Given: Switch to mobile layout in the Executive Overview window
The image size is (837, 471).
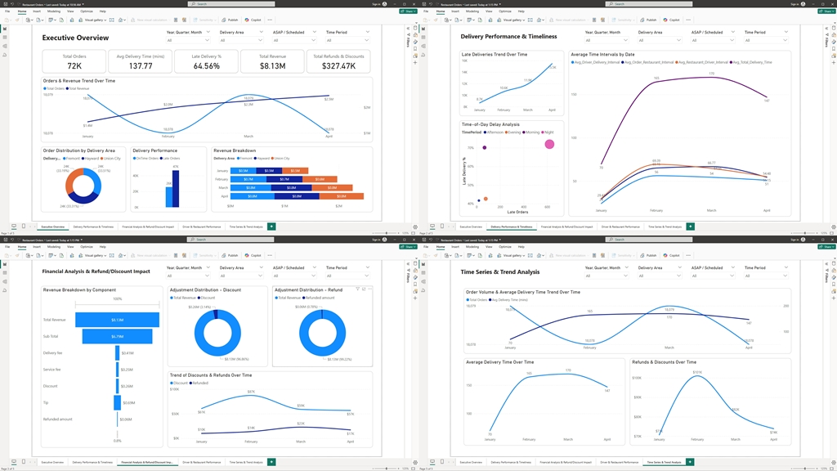Looking at the screenshot, I should click(24, 227).
